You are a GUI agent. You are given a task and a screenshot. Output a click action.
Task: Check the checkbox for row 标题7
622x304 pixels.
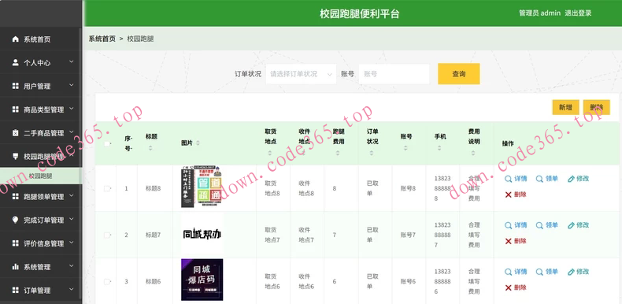[107, 235]
